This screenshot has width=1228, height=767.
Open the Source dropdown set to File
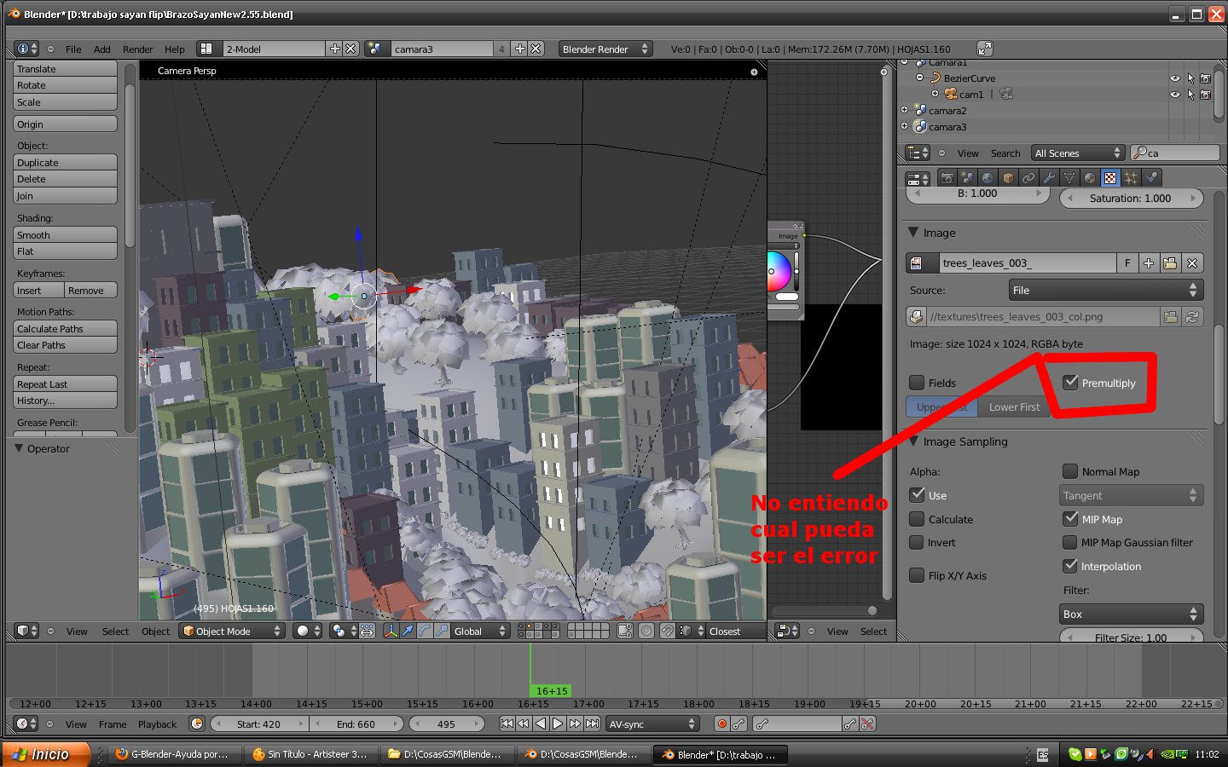click(1105, 291)
